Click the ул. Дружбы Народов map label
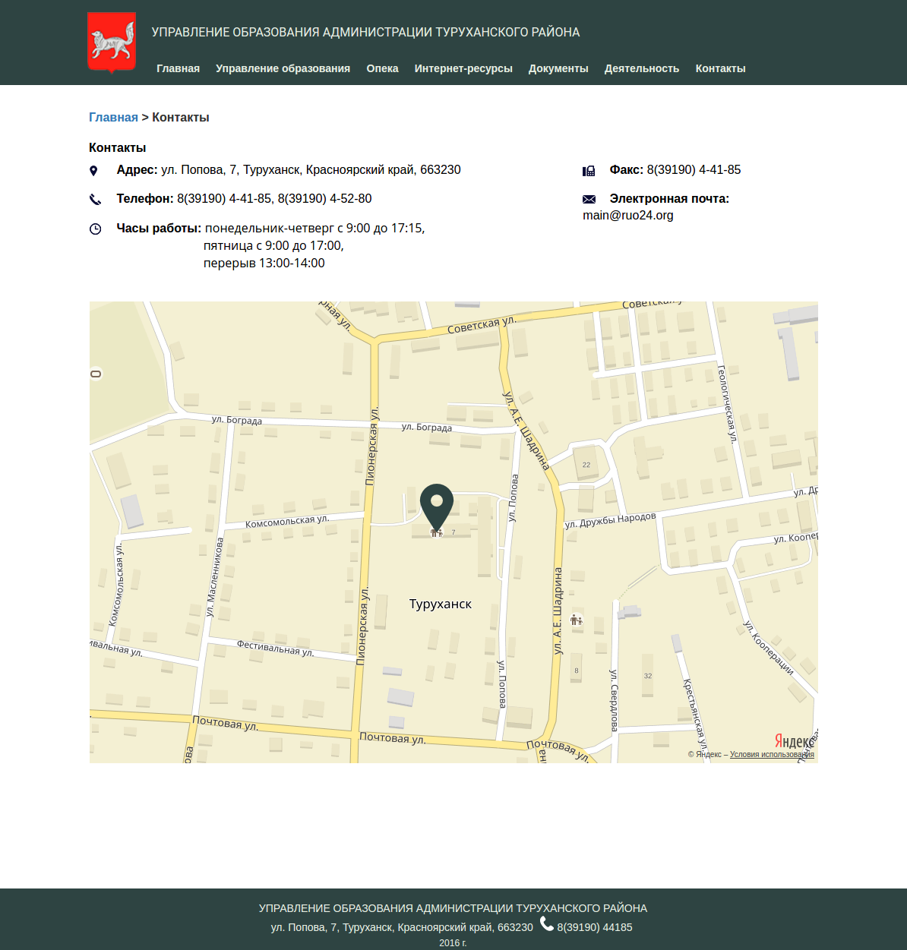The width and height of the screenshot is (907, 950). tap(611, 520)
